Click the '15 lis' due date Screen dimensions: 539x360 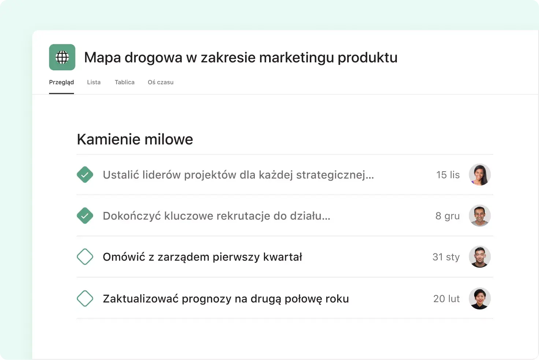point(447,175)
